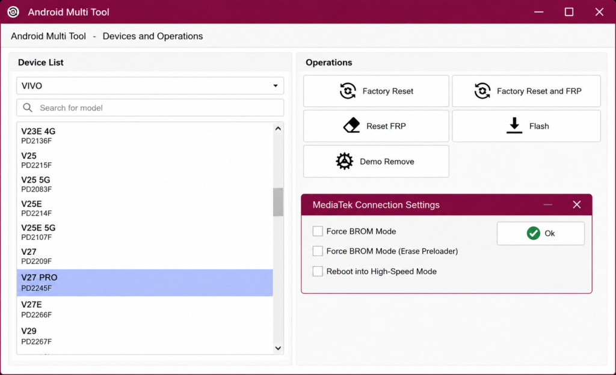The height and width of the screenshot is (375, 616).
Task: Tick Force BROM Mode (Erase Preloader)
Action: click(318, 251)
